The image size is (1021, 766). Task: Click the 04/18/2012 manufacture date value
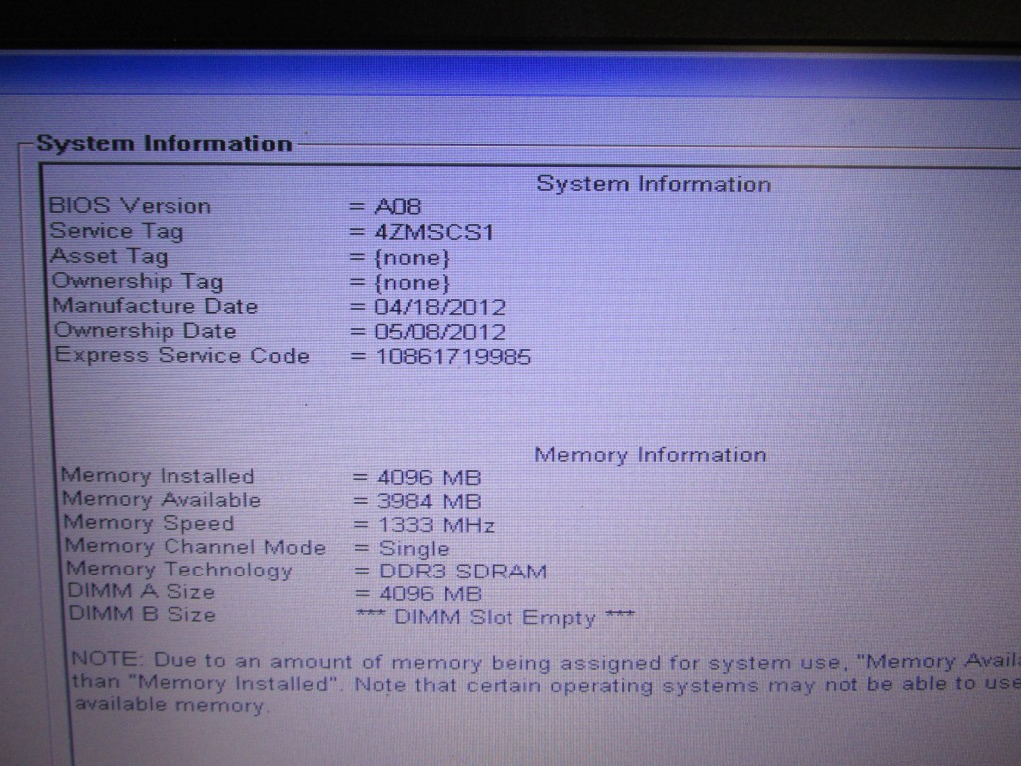[x=440, y=307]
